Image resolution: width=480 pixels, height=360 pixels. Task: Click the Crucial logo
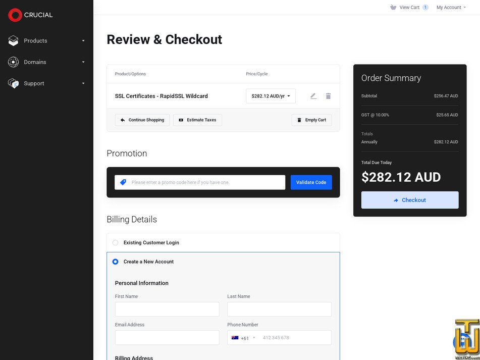[x=30, y=15]
